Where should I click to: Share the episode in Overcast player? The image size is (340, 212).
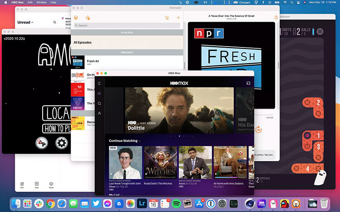(x=276, y=17)
